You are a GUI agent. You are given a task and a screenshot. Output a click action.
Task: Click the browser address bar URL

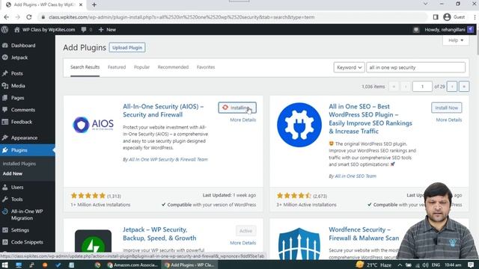pos(181,17)
